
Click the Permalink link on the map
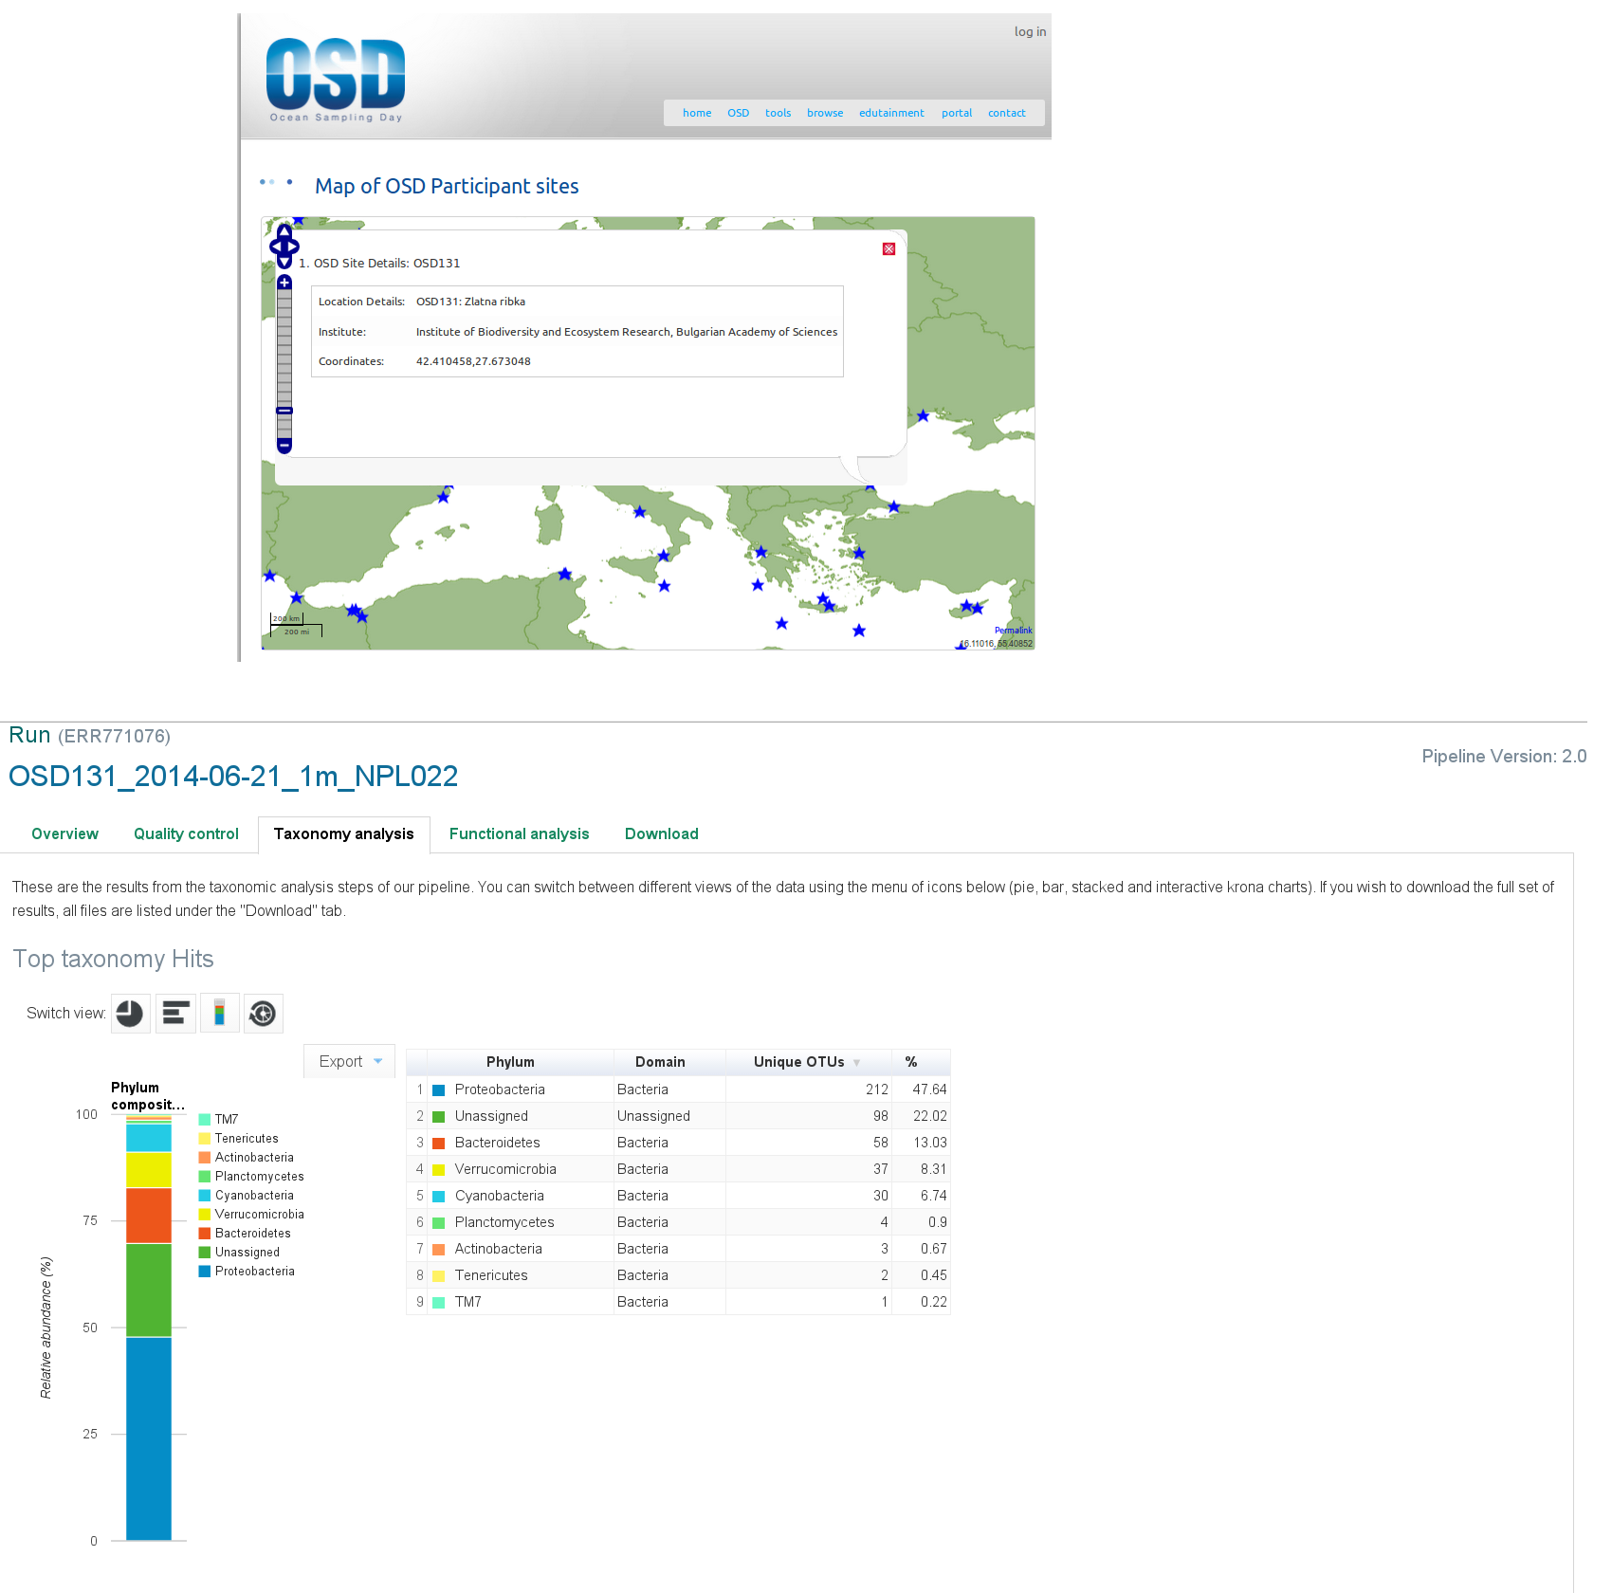(x=1013, y=631)
